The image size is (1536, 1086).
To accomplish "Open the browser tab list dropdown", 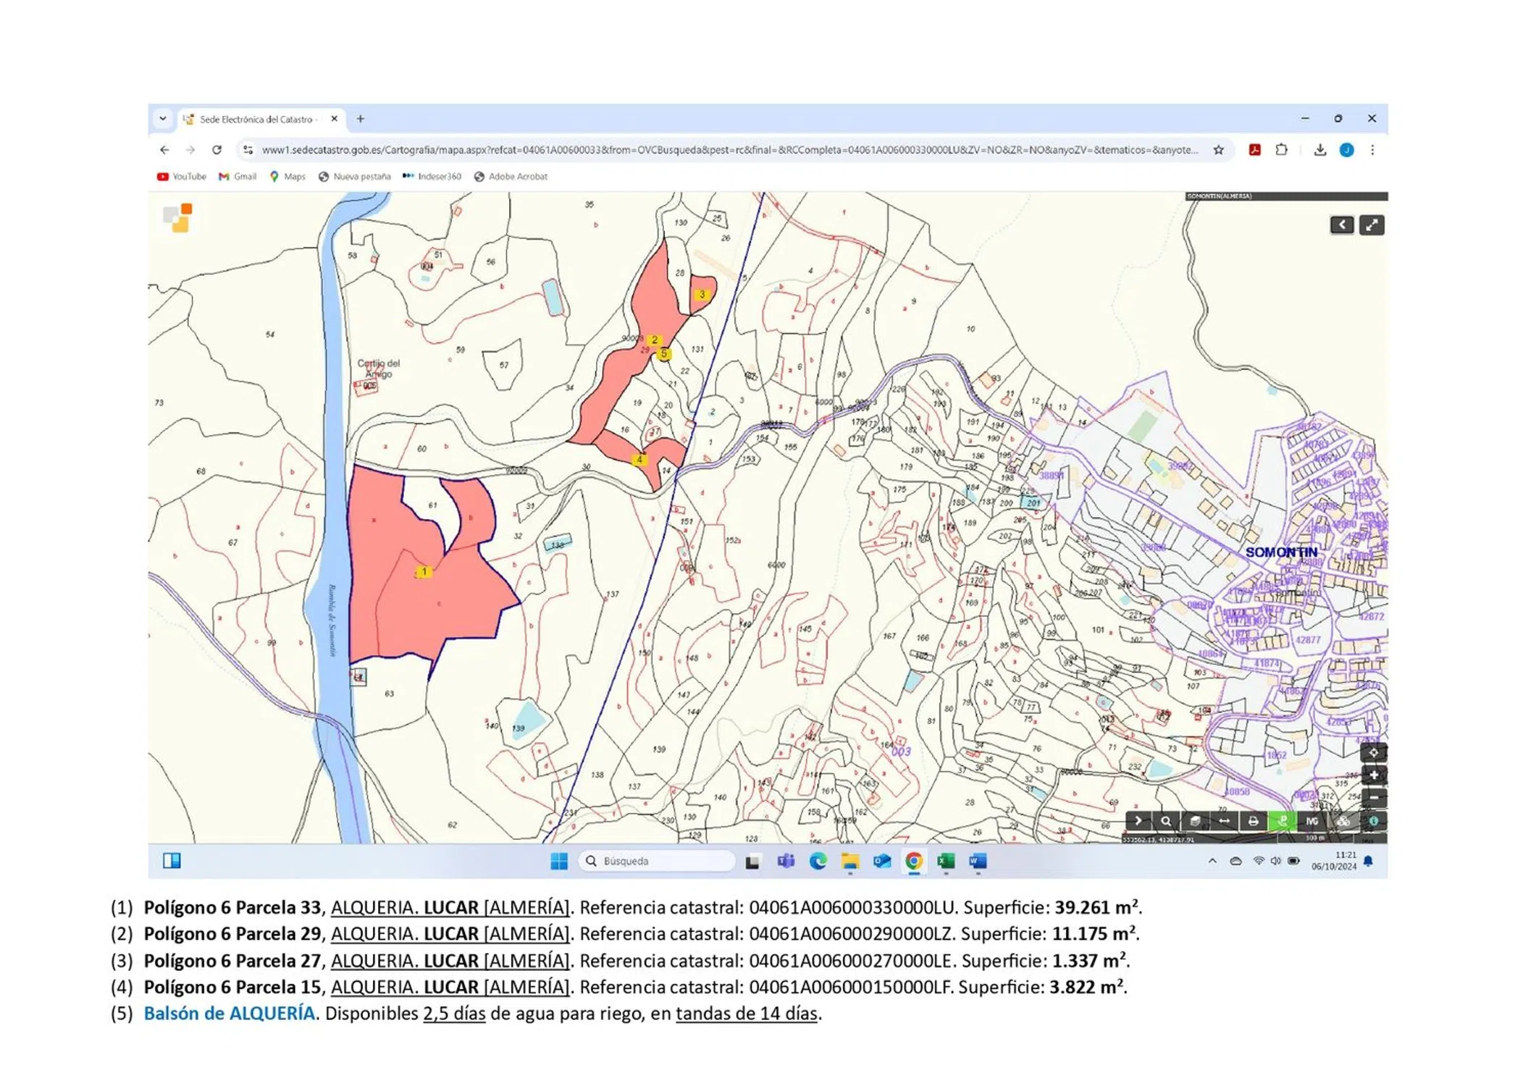I will [163, 119].
